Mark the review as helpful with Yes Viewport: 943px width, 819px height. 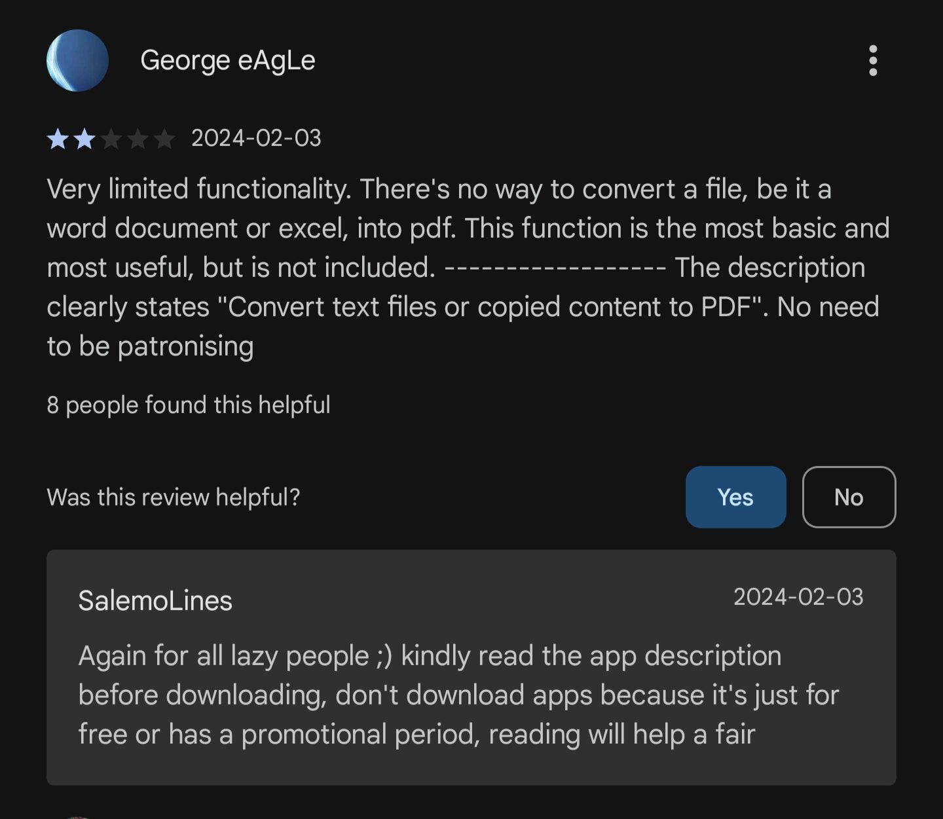tap(735, 497)
